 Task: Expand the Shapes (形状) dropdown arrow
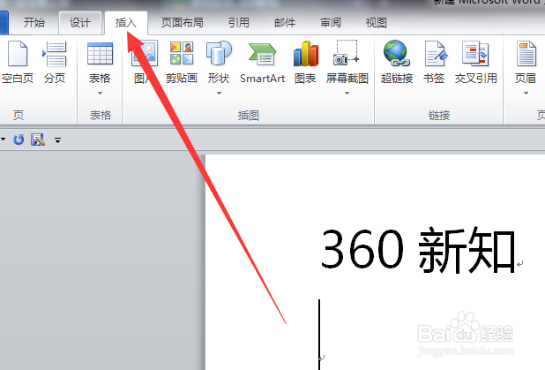(219, 93)
